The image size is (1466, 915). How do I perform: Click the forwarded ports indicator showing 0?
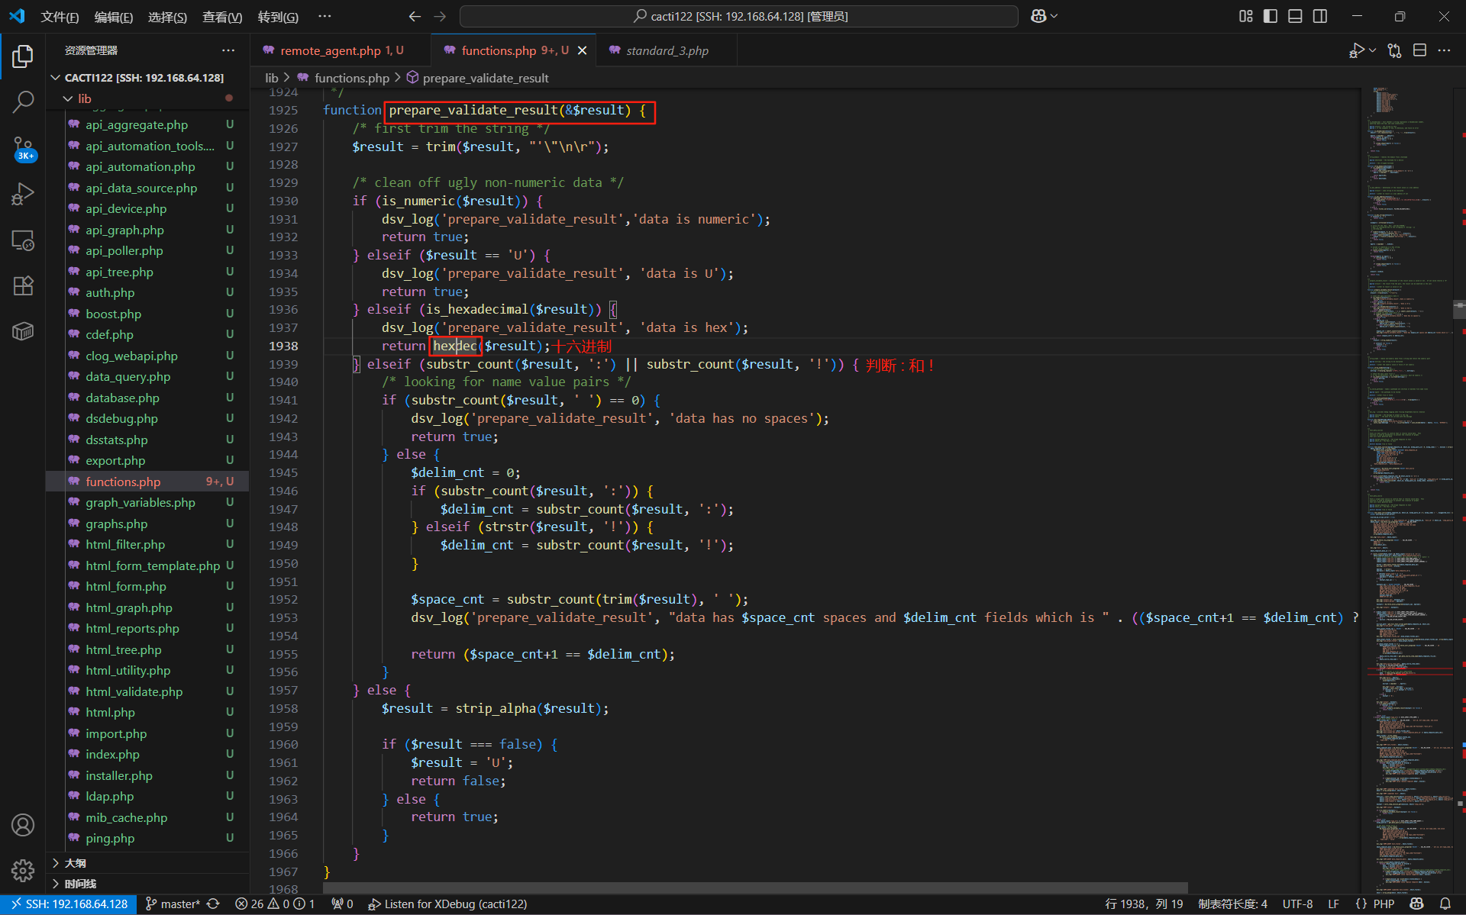tap(342, 904)
